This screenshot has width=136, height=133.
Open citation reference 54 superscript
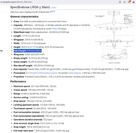point(54,11)
